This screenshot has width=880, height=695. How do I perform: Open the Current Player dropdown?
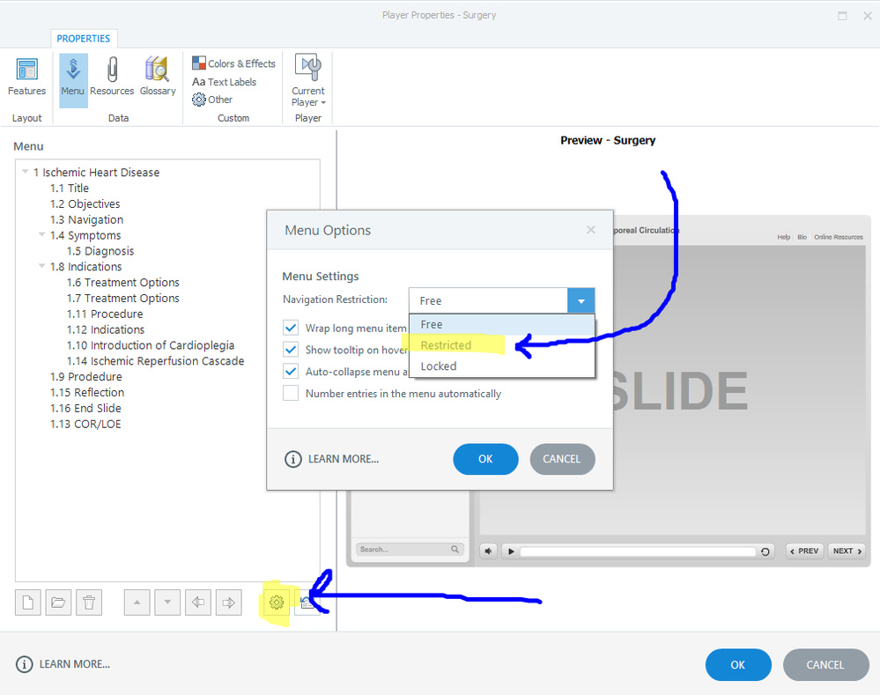tap(308, 81)
